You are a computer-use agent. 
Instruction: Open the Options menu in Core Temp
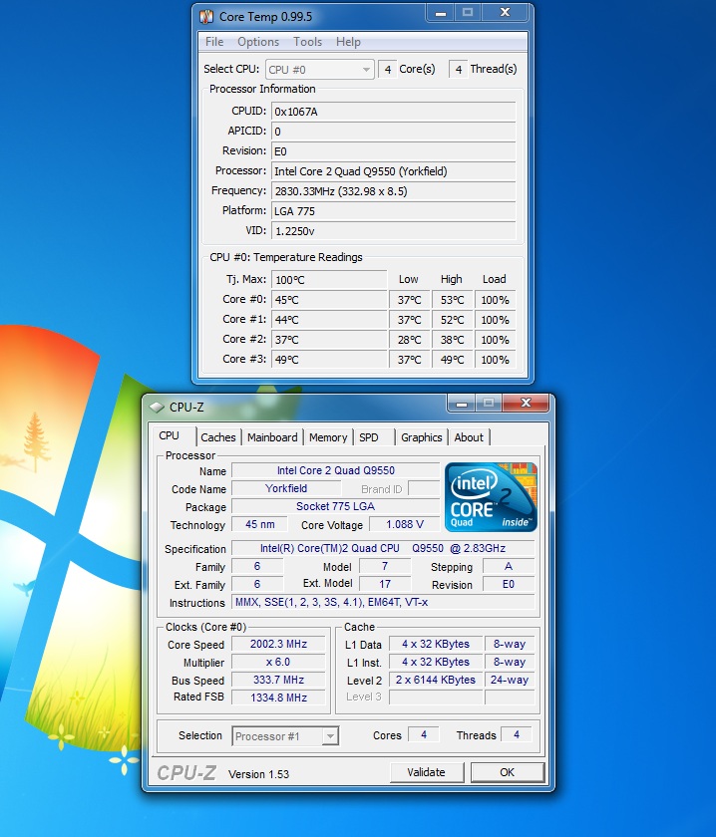258,42
